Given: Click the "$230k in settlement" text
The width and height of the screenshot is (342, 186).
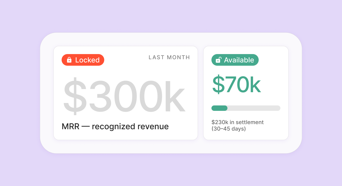Looking at the screenshot, I should [237, 122].
